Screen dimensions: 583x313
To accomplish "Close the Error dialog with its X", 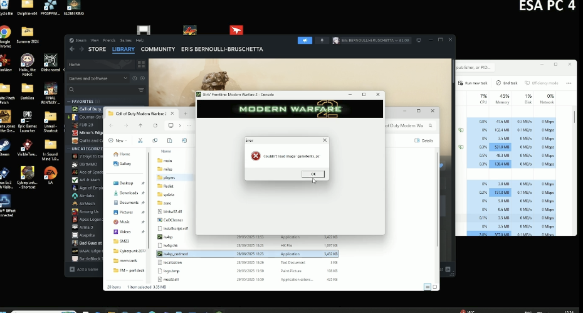I will click(325, 141).
